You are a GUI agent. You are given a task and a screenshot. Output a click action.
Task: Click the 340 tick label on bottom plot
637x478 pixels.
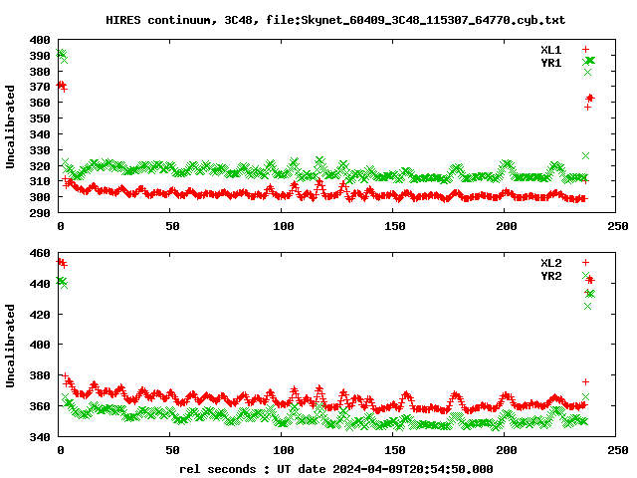[x=40, y=437]
